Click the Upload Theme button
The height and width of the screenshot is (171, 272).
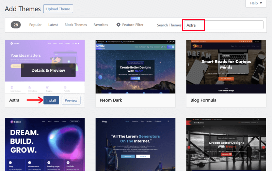[x=58, y=9]
